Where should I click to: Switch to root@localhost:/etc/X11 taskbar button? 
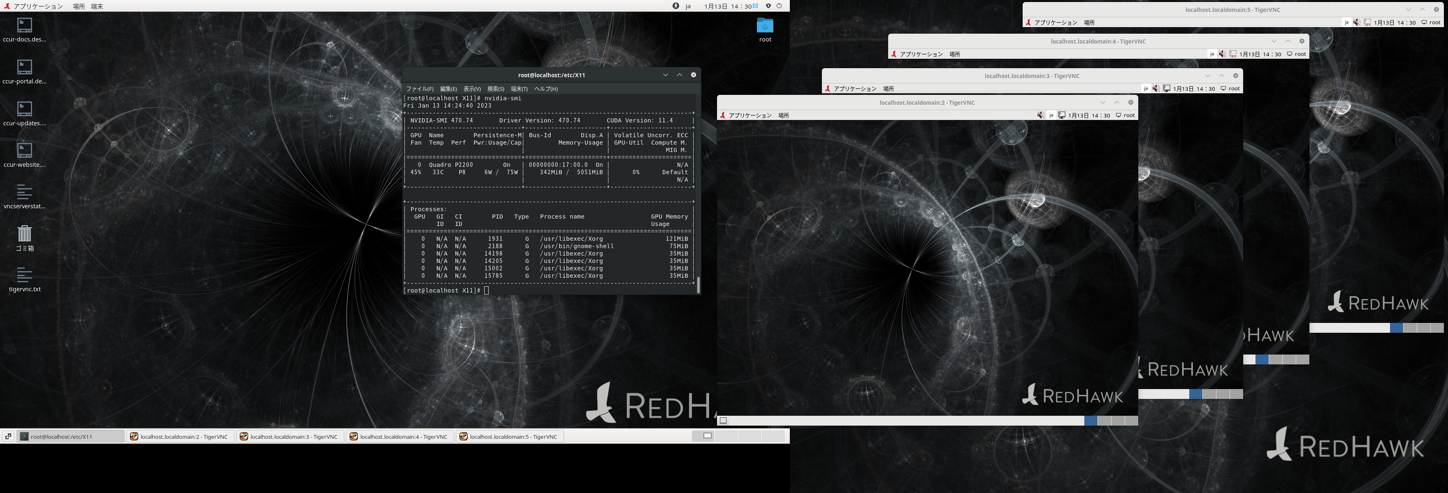tap(71, 436)
